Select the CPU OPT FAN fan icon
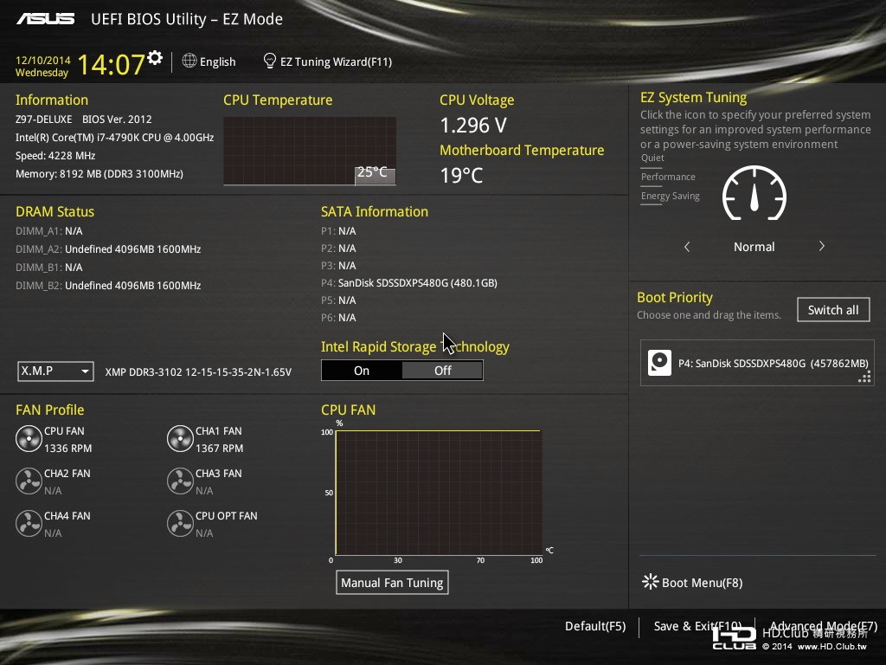The image size is (886, 665). coord(180,524)
